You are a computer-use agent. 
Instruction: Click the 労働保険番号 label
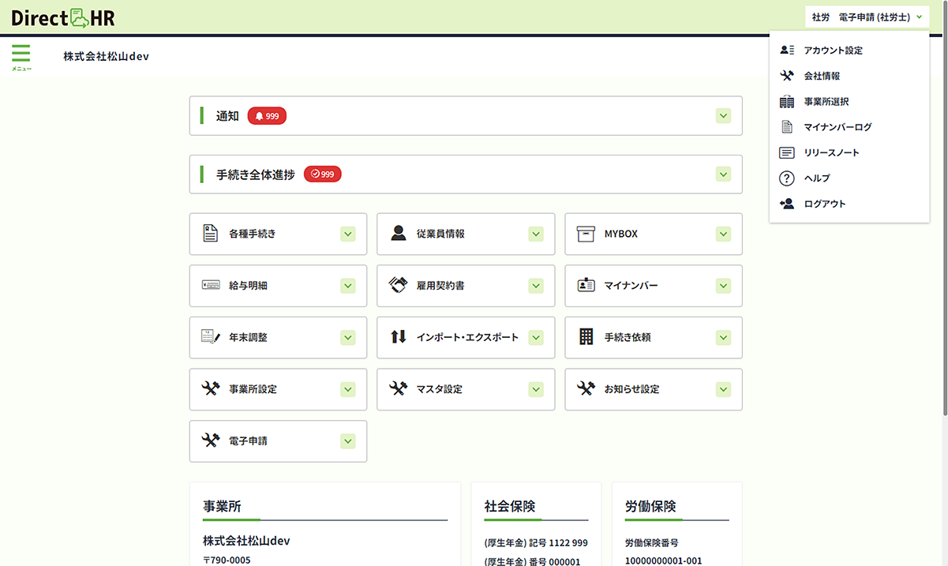(651, 543)
